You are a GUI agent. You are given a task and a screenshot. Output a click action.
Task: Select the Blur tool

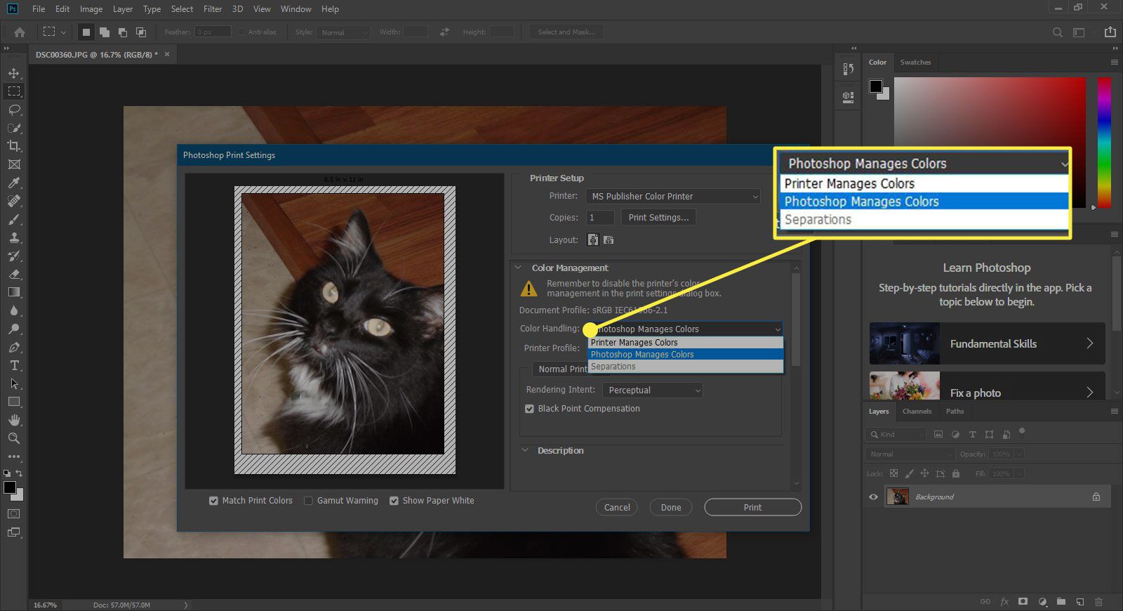14,310
